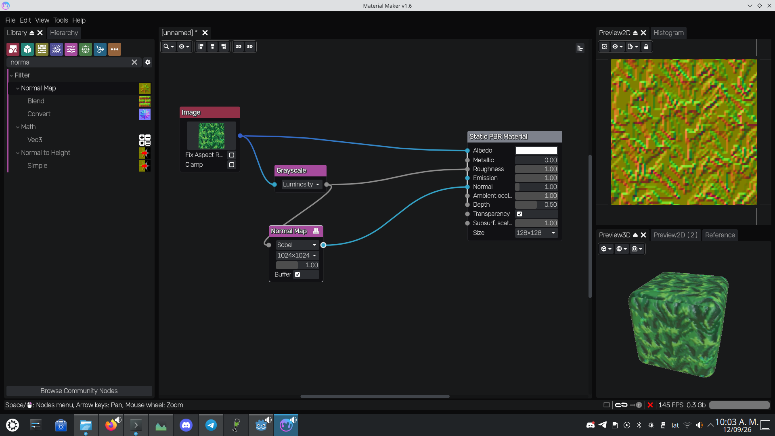Click the Normal Map node chart icon
775x436 pixels.
(316, 231)
